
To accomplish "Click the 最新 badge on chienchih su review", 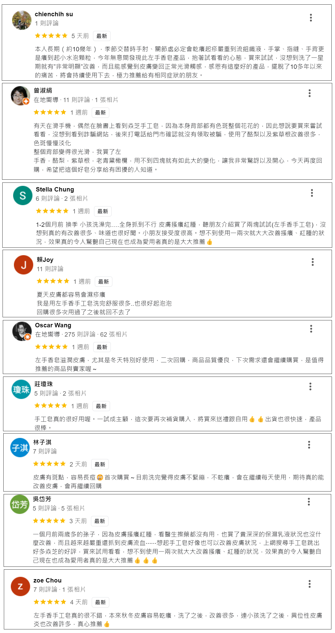I will click(102, 36).
